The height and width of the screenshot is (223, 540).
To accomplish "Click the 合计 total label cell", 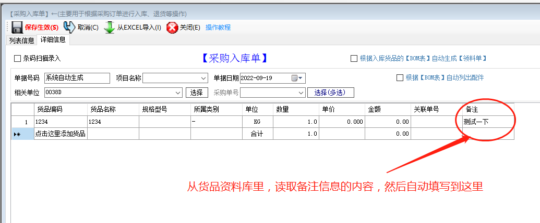I will coord(258,134).
